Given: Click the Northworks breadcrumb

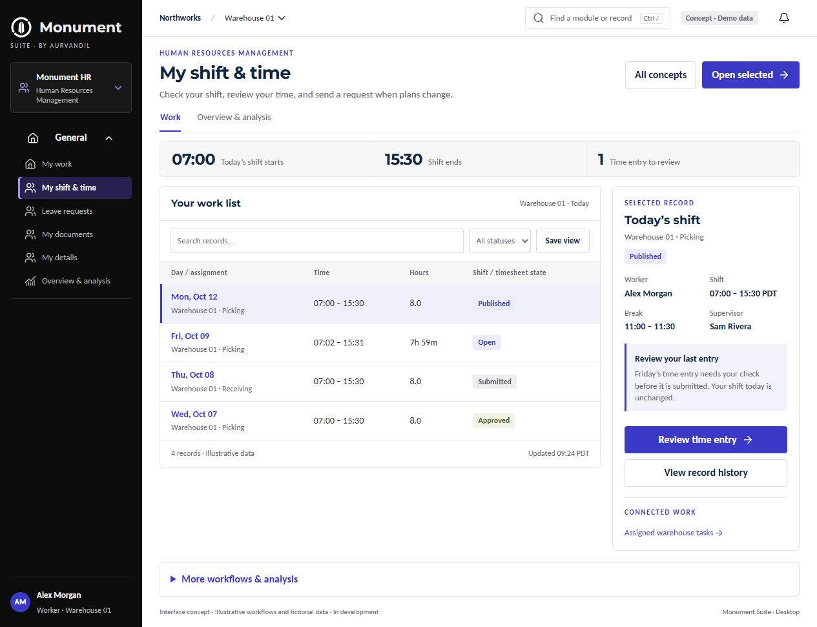Looking at the screenshot, I should tap(180, 18).
